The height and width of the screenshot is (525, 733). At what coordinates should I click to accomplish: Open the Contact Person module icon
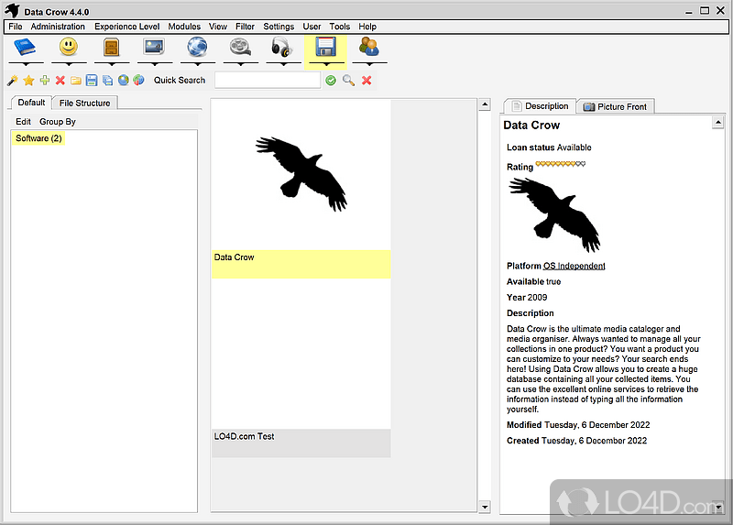coord(369,48)
